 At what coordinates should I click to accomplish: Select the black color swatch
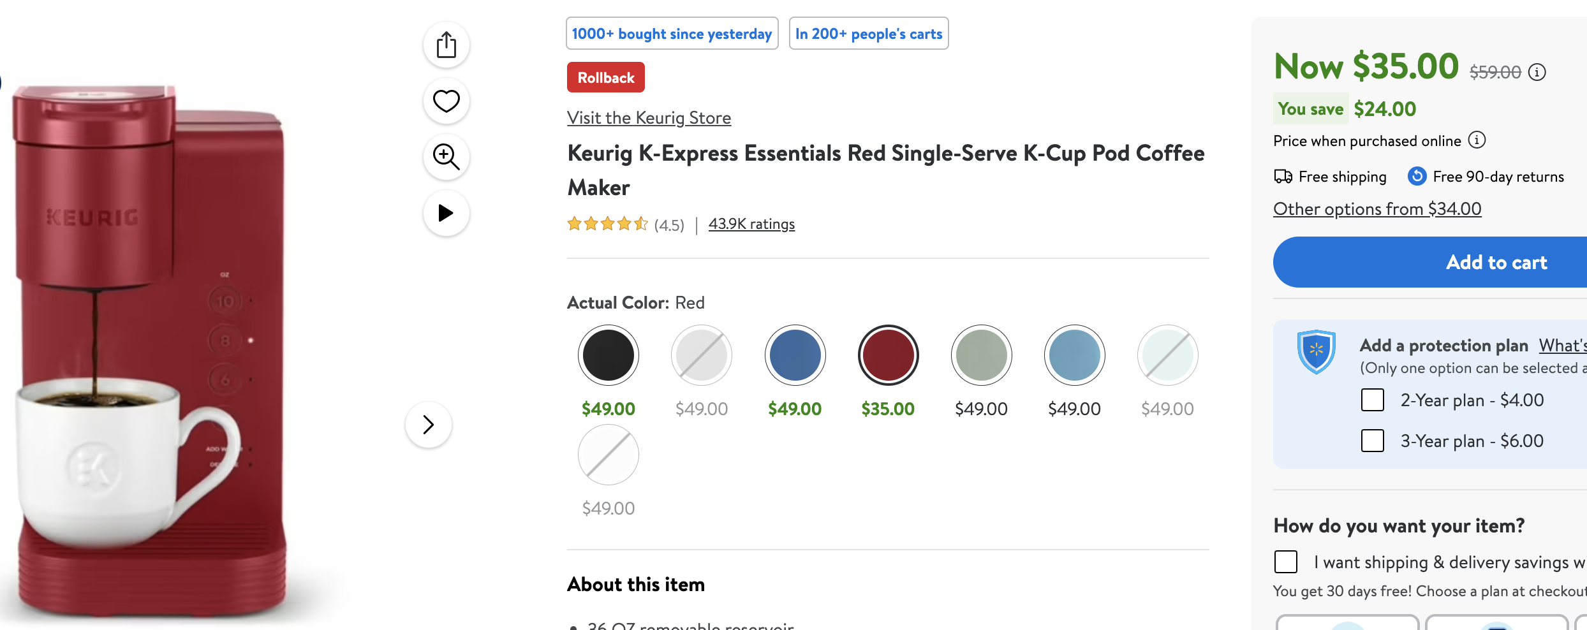609,355
